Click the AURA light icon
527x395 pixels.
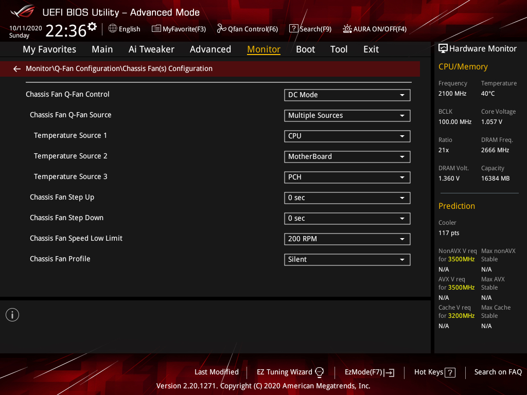tap(347, 29)
